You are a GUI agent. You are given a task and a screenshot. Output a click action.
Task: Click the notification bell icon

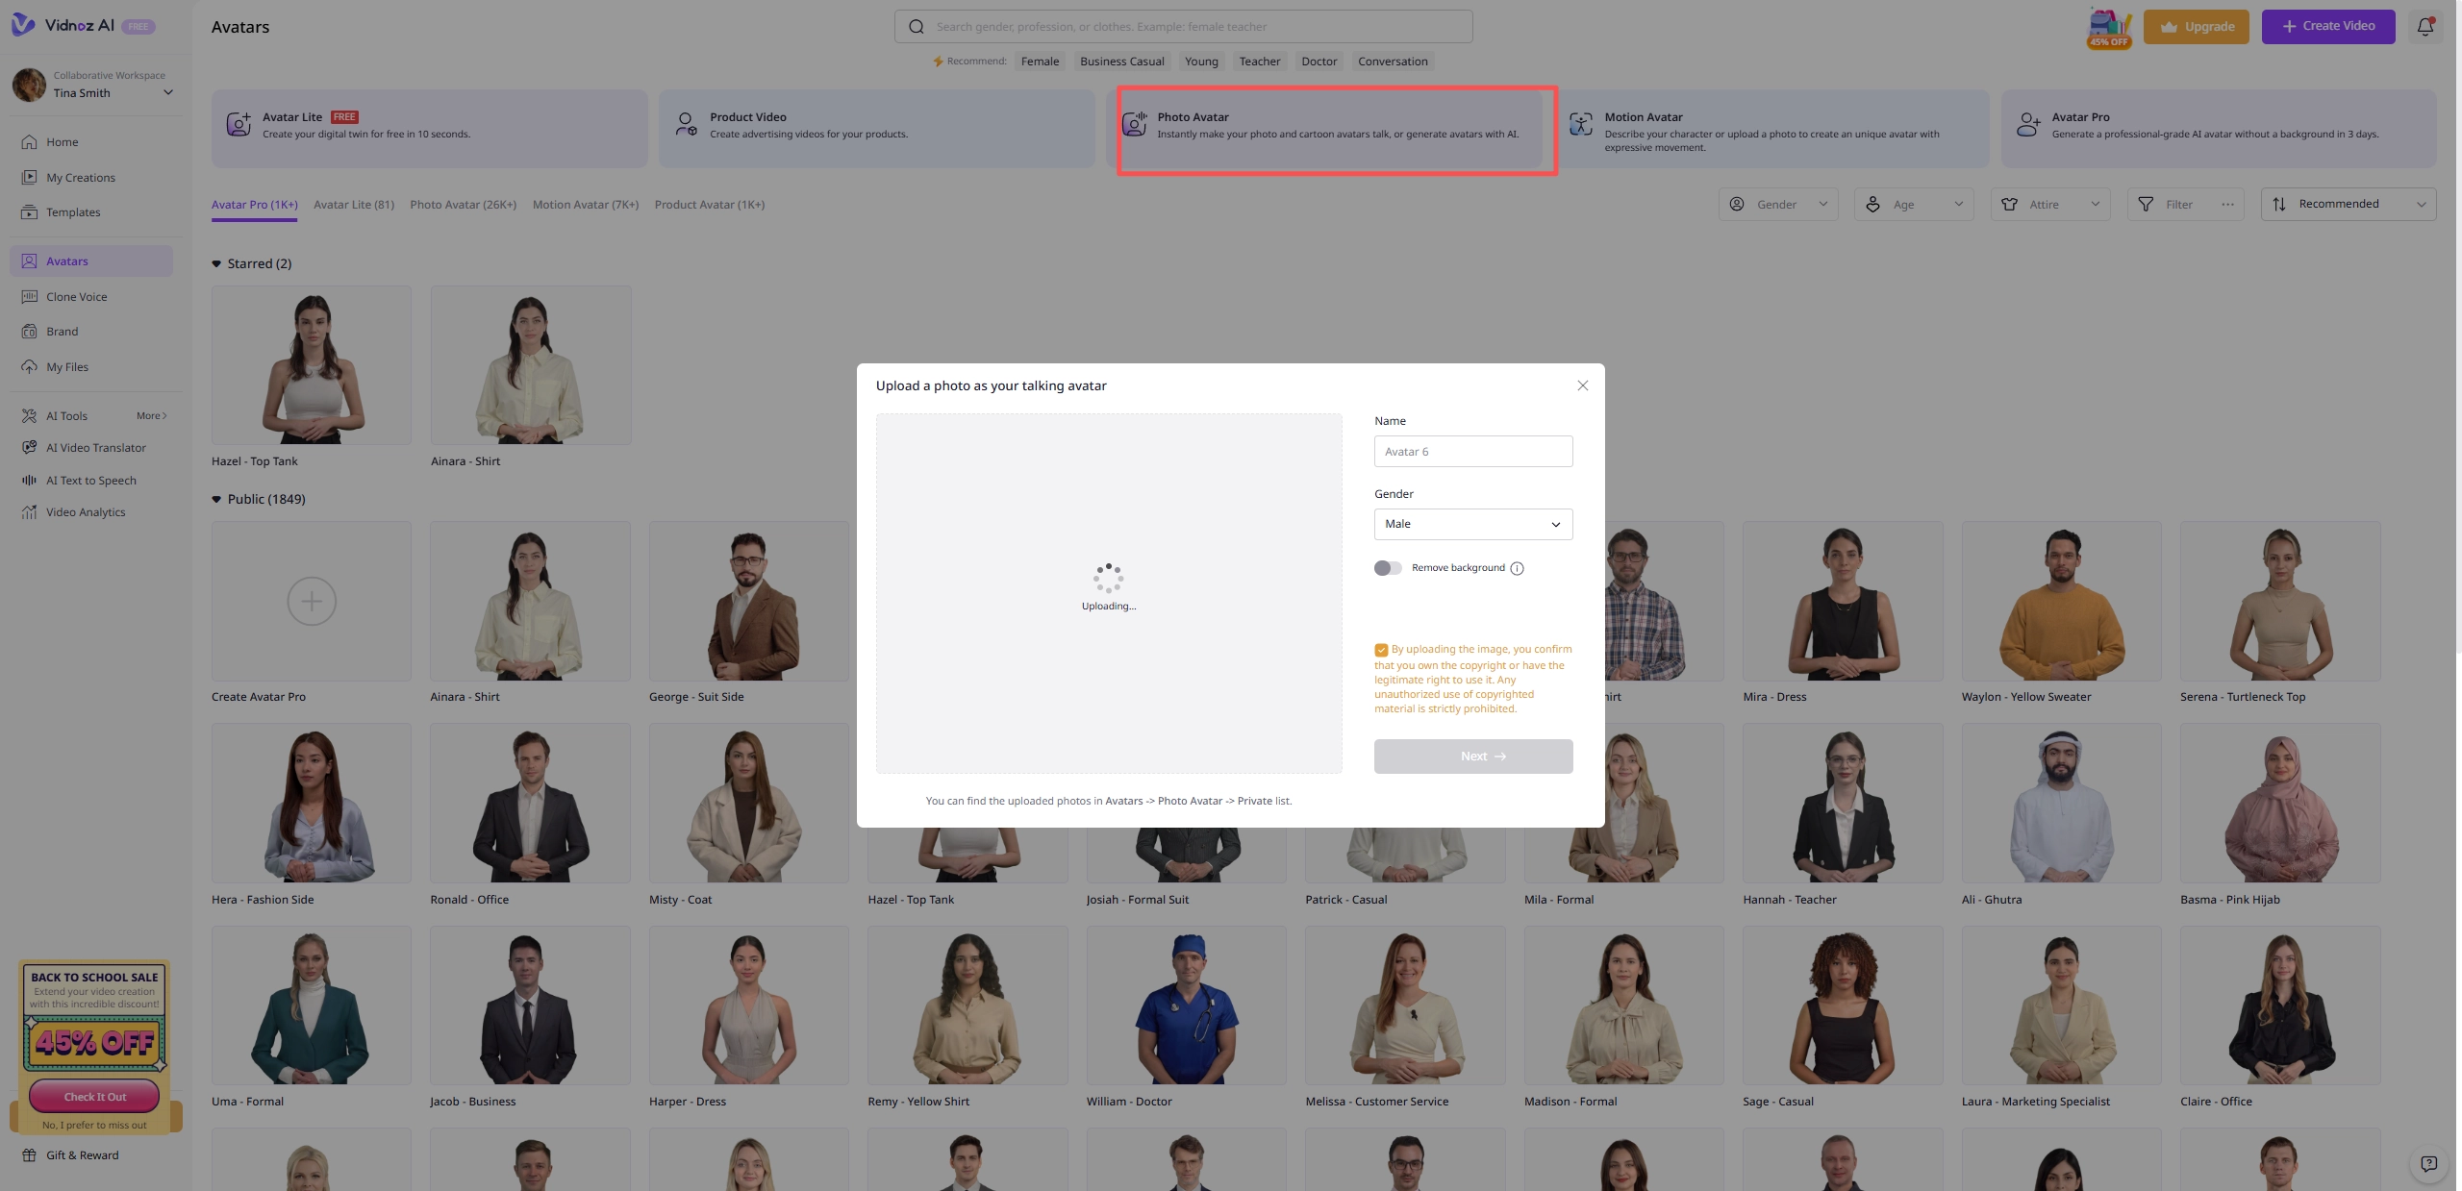2424,27
